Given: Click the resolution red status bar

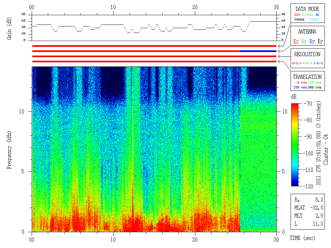Looking at the screenshot, I should (154, 56).
